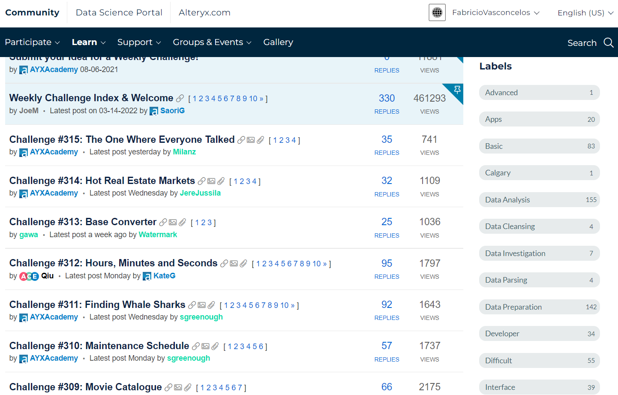Click the ACE badge next to Qiu
The image size is (618, 395).
[29, 276]
